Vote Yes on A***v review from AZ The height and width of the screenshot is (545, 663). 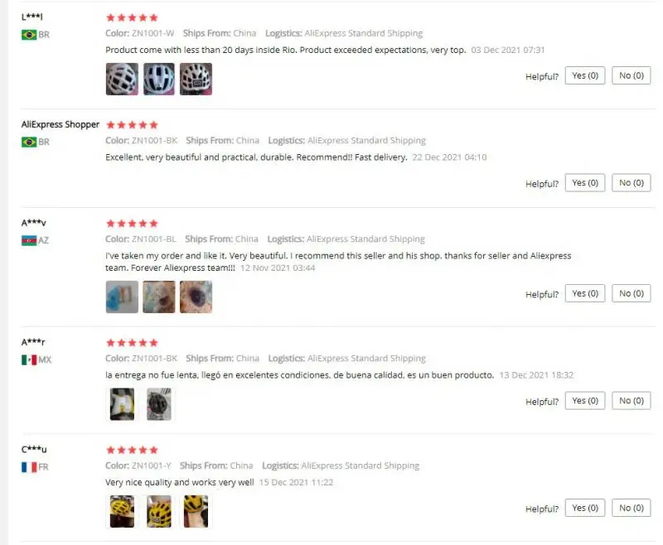[x=585, y=294]
